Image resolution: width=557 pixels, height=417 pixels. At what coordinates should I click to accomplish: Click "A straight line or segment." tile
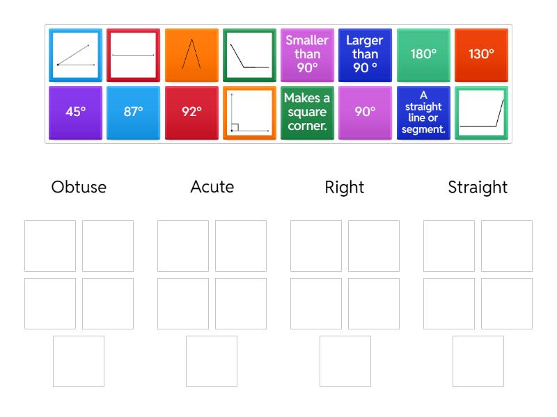click(423, 113)
